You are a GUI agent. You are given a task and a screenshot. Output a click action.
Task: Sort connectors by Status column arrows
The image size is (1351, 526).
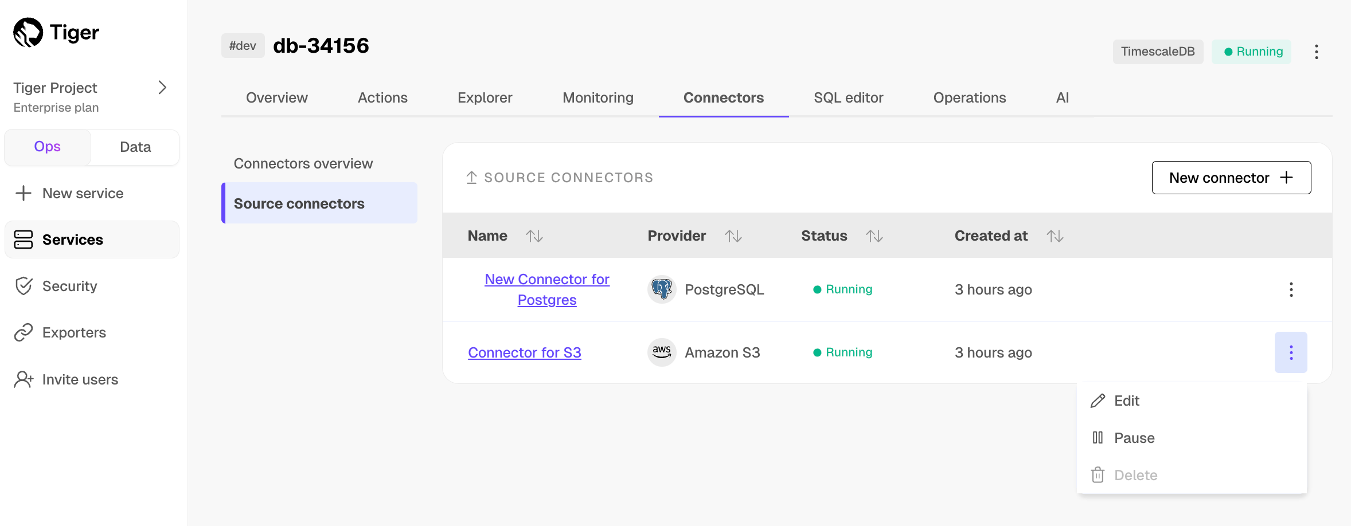pos(874,236)
